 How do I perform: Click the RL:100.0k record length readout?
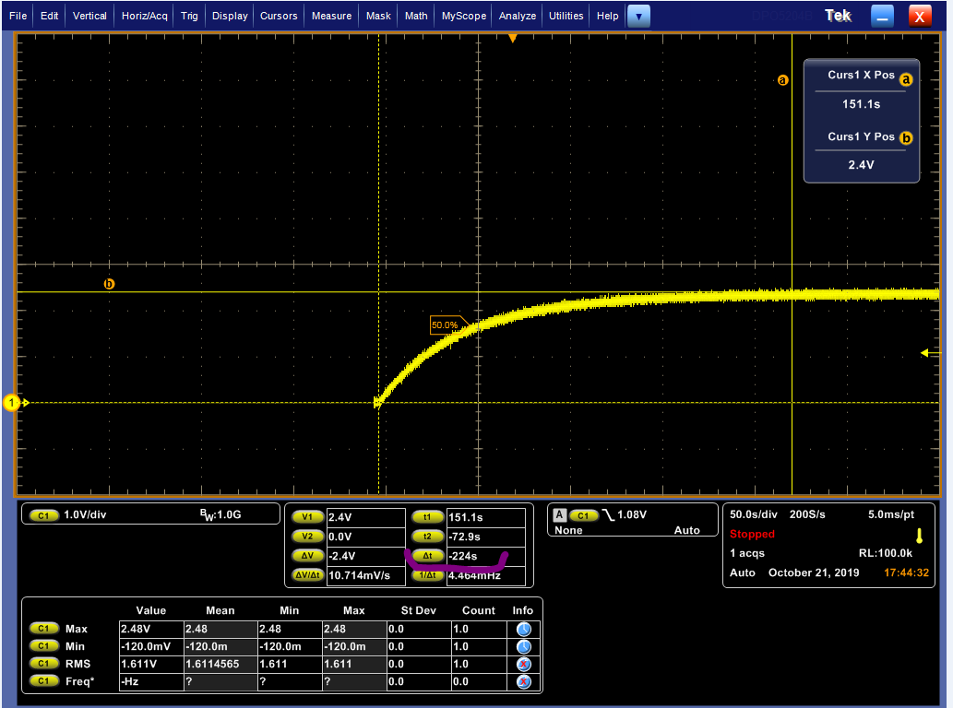pos(886,553)
